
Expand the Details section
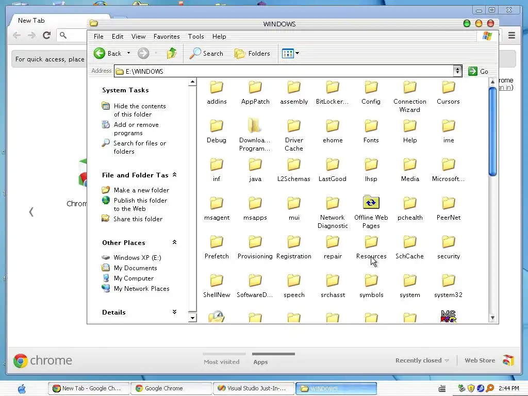coord(174,312)
